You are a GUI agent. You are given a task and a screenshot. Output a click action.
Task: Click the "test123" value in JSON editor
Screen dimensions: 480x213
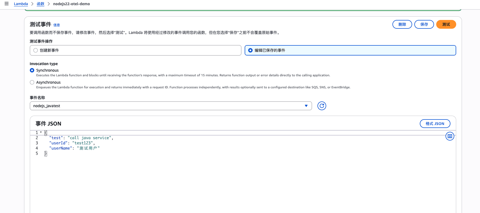pos(82,143)
